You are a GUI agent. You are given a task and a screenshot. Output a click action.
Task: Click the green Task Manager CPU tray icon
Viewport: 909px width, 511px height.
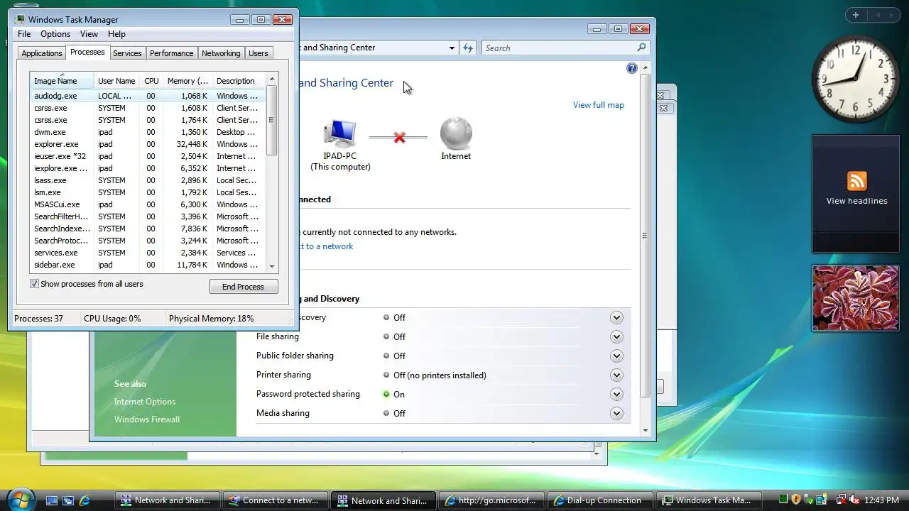coord(783,500)
